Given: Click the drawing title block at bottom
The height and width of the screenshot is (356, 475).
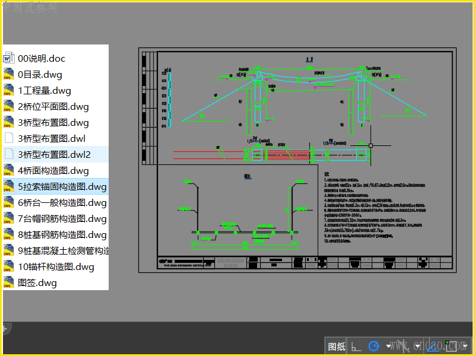Looking at the screenshot, I should 305,262.
